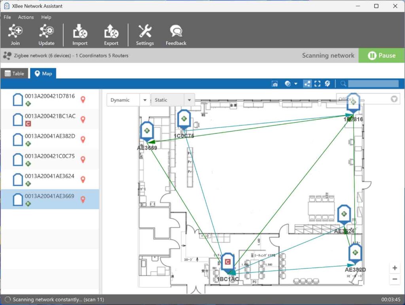Click the Update firmware toolbar icon
The image size is (405, 305).
47,35
